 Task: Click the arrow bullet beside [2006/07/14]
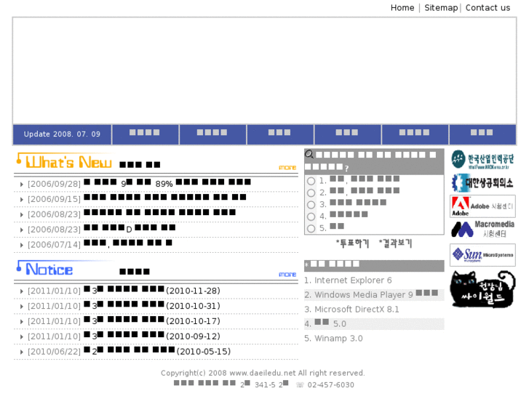[x=22, y=245]
